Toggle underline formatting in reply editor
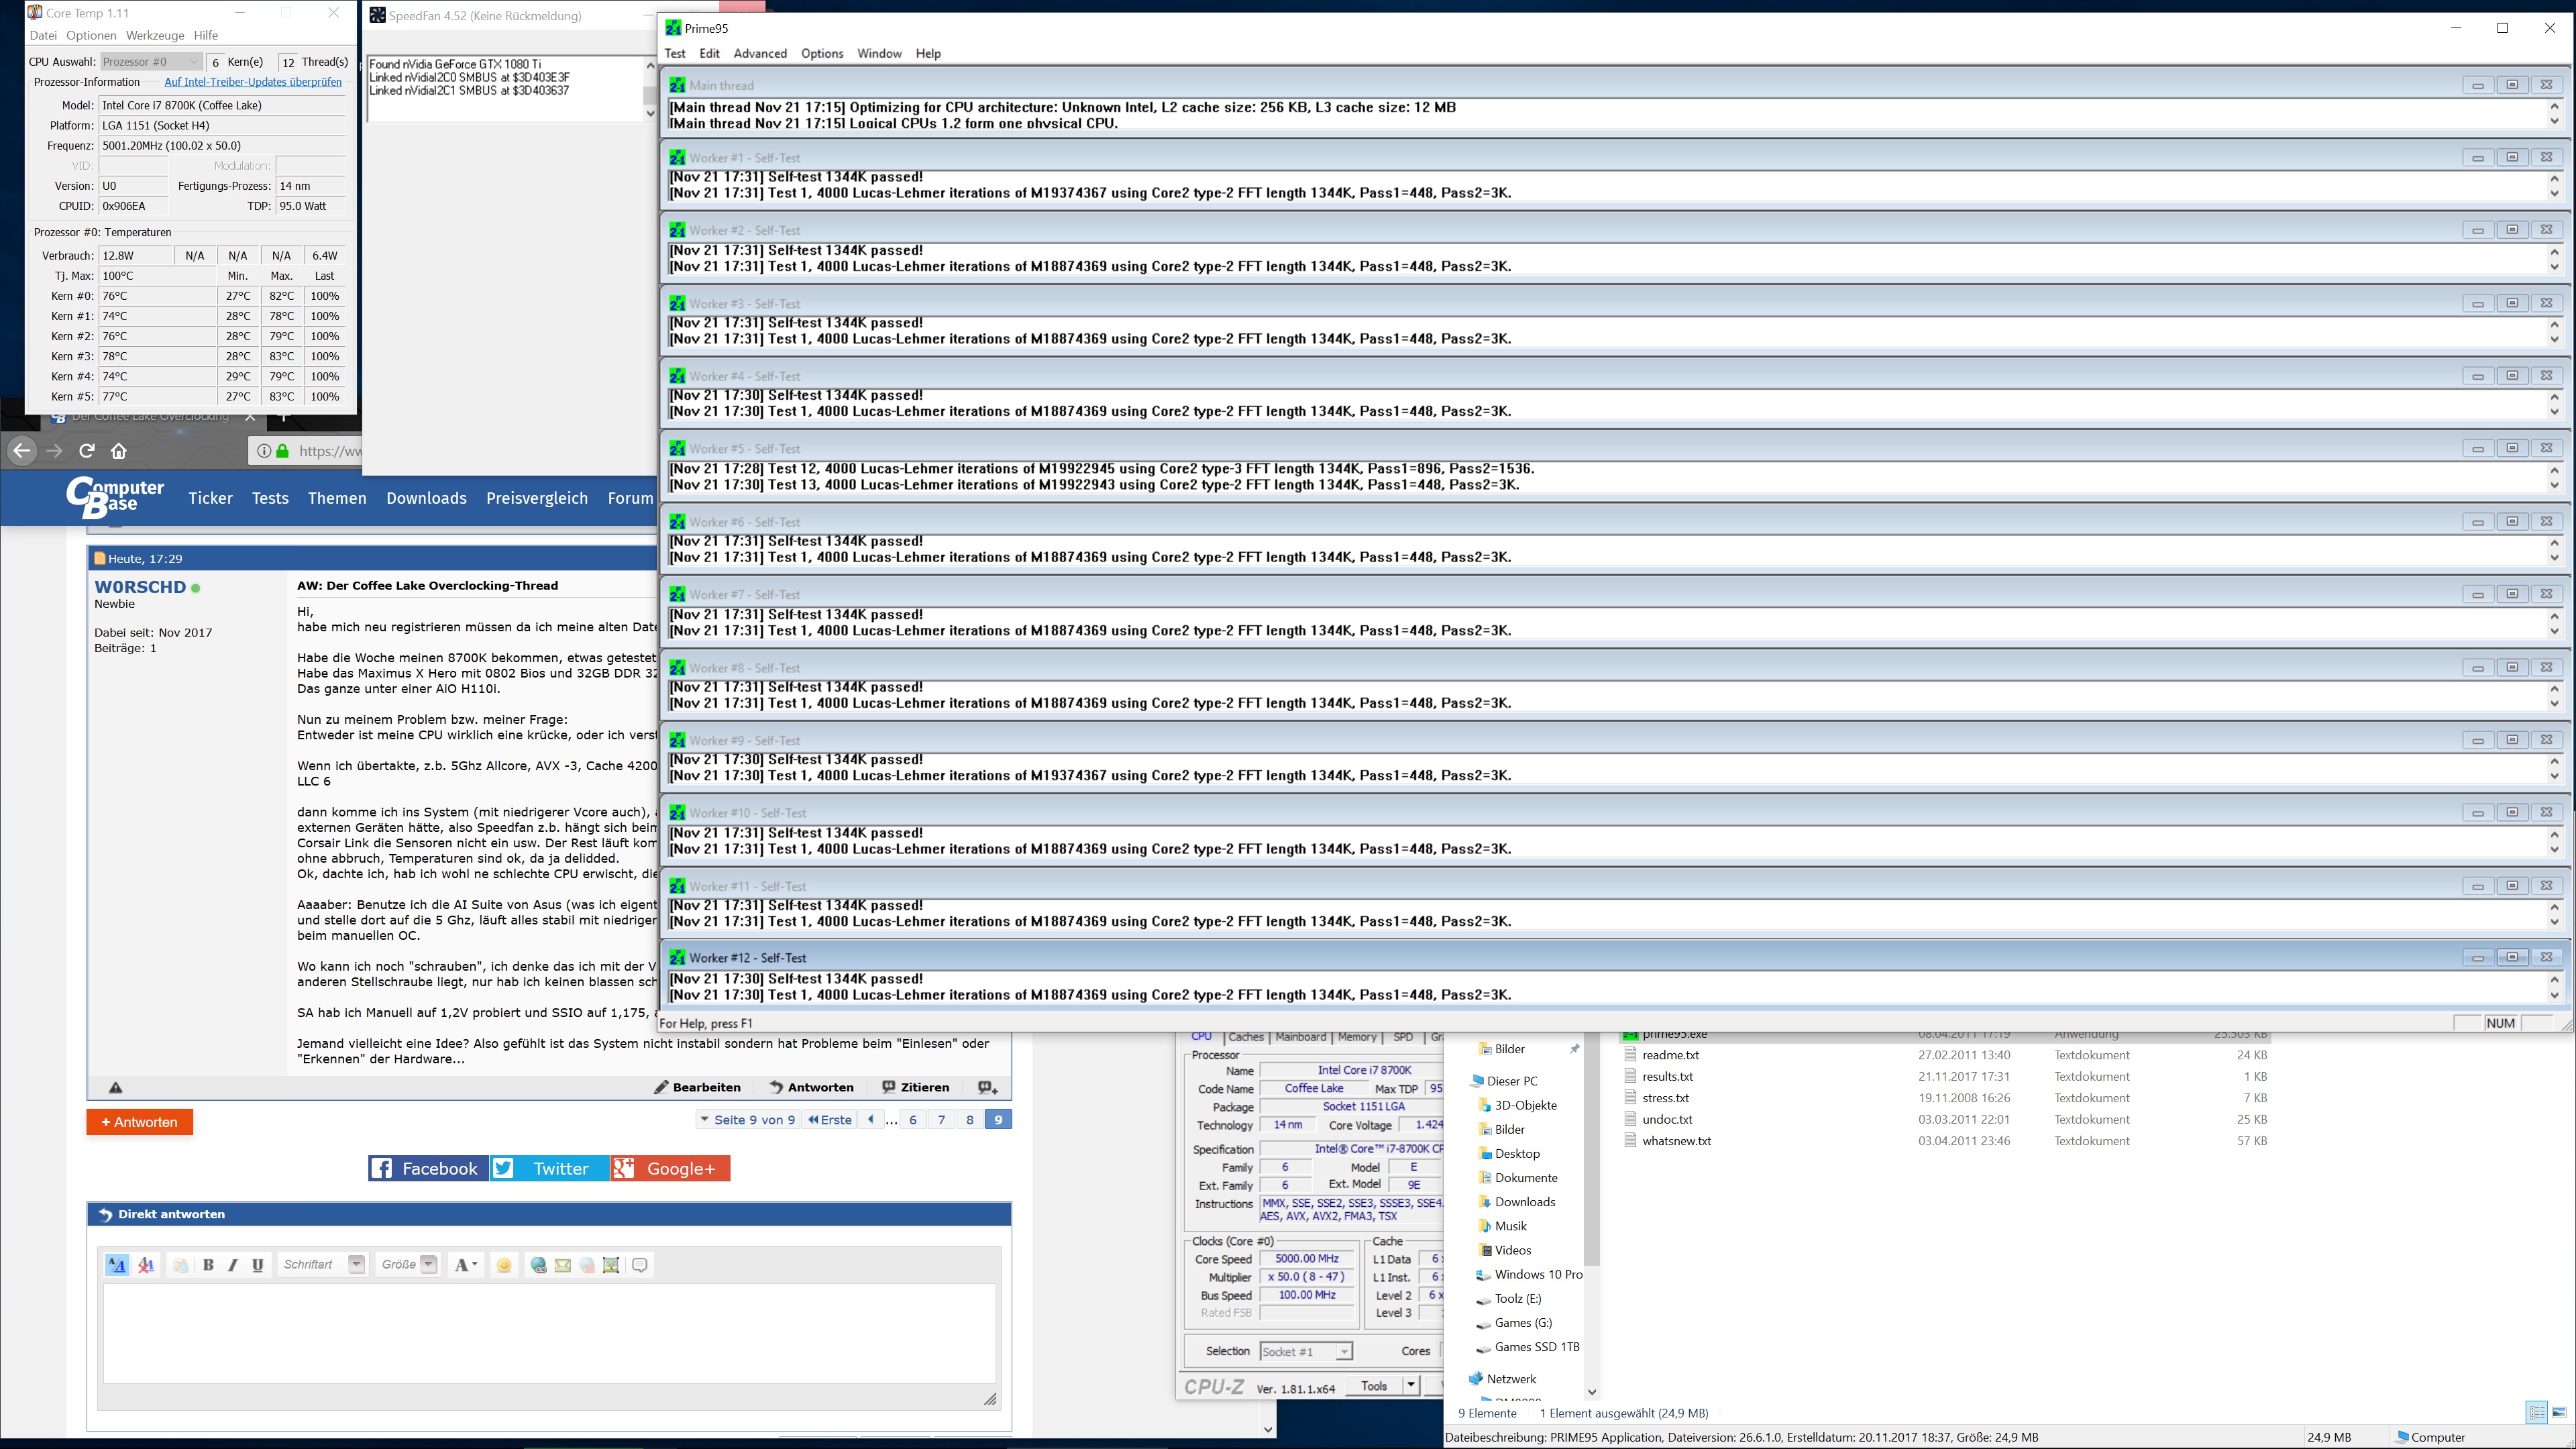This screenshot has width=2576, height=1449. point(257,1265)
